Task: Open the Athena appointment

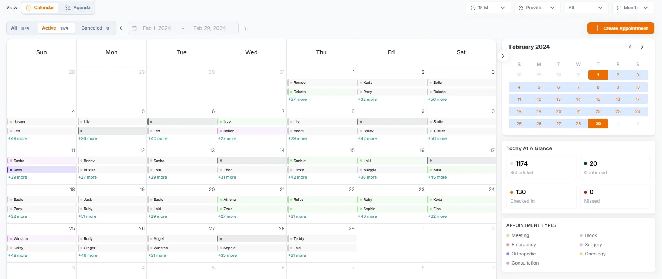Action: [252, 200]
